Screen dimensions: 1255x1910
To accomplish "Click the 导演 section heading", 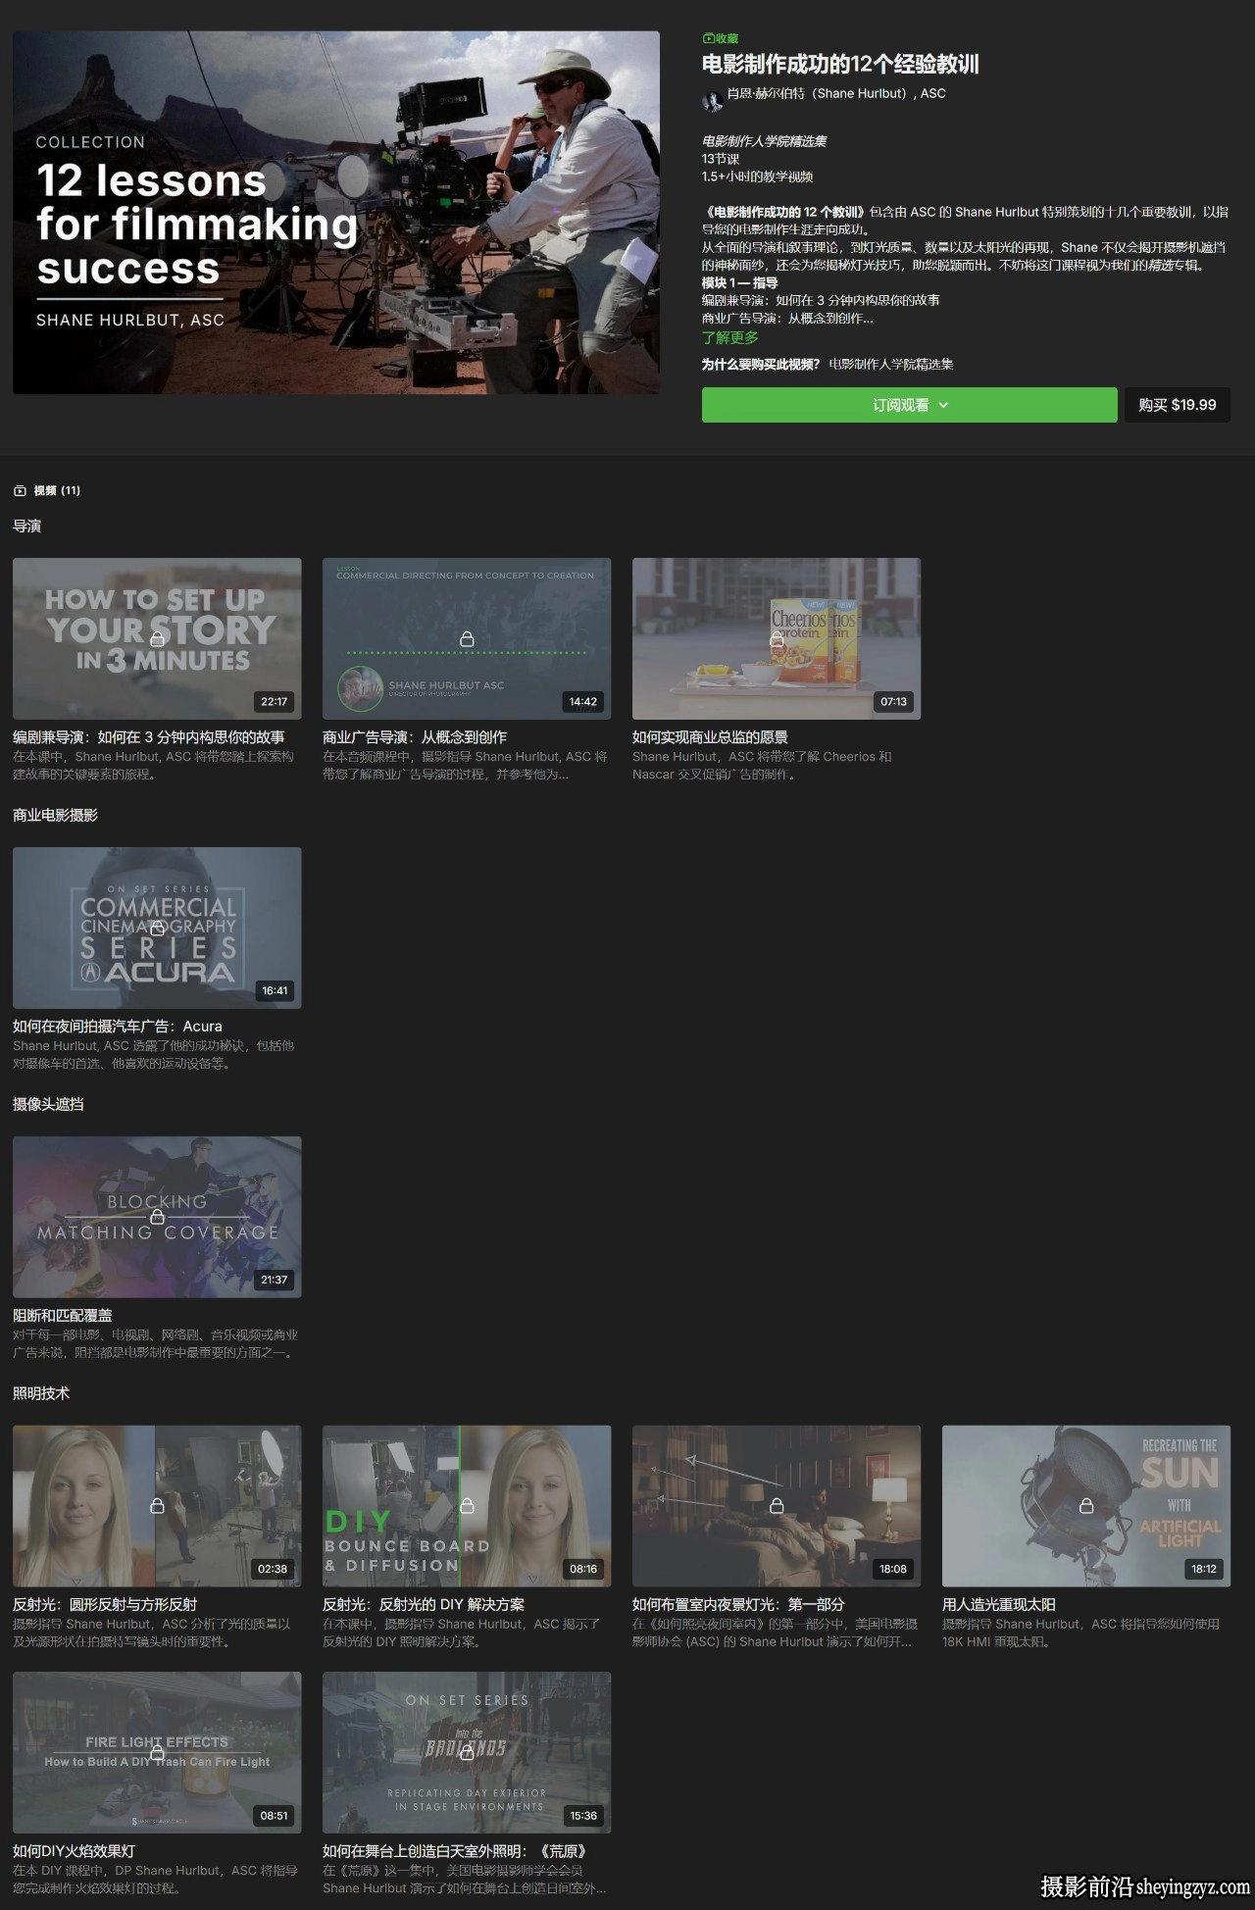I will tap(27, 527).
